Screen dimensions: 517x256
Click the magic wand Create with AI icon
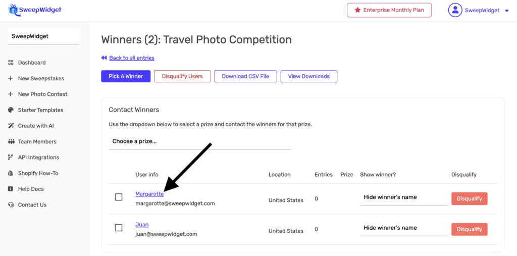coord(11,126)
